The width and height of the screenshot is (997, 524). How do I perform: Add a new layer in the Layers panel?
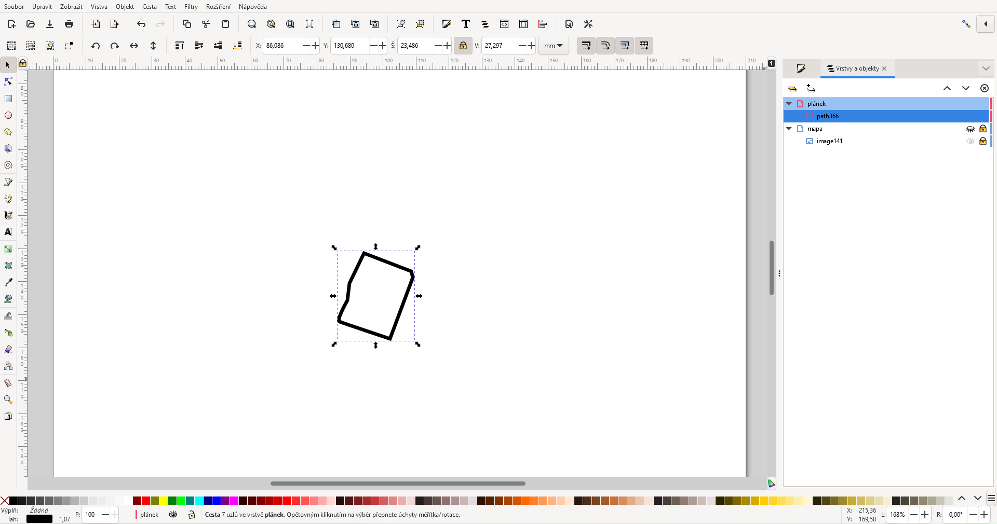(x=812, y=88)
